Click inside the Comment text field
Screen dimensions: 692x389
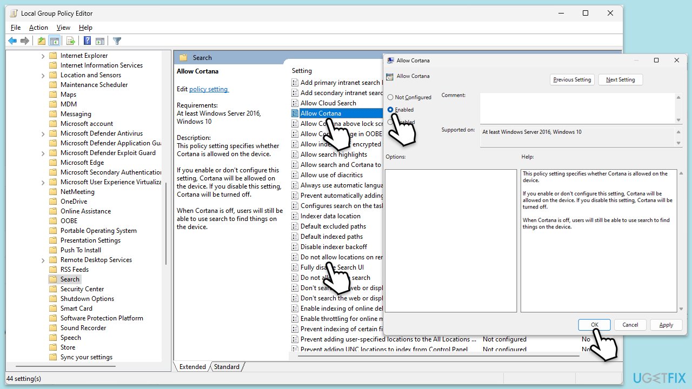pos(577,108)
